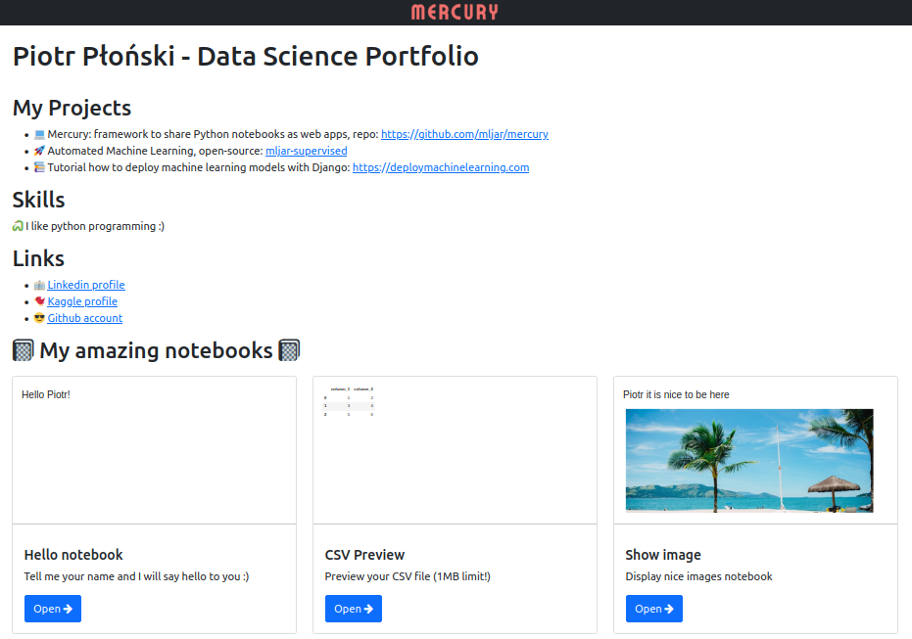Click the Mercury logo in header

click(455, 12)
